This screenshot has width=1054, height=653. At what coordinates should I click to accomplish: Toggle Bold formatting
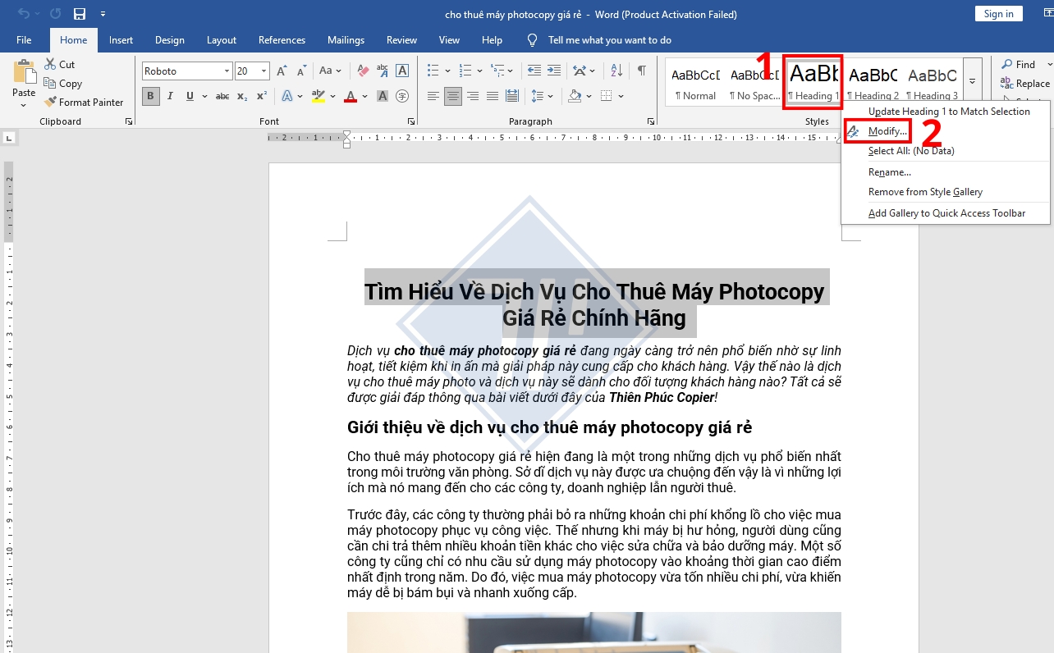coord(150,97)
